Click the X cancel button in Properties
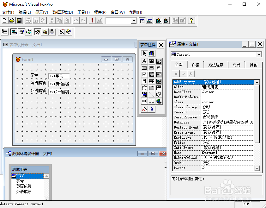266x208 pixels. tap(176, 74)
